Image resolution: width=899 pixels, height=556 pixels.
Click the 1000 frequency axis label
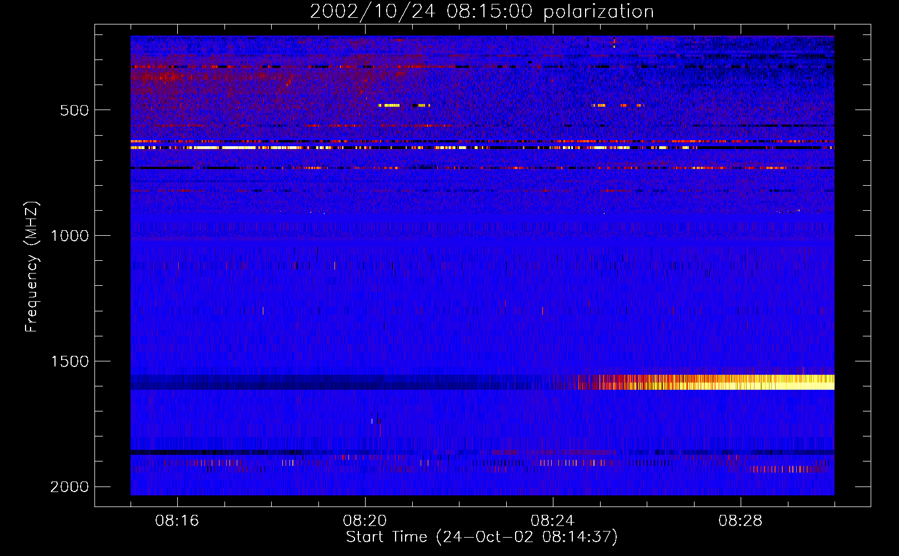(x=69, y=236)
